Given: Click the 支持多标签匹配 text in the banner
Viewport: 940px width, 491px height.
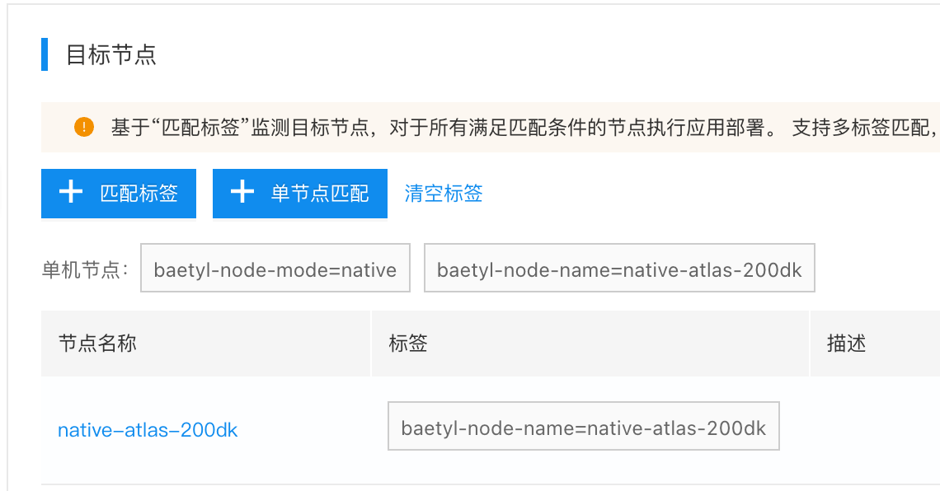Looking at the screenshot, I should (x=861, y=128).
